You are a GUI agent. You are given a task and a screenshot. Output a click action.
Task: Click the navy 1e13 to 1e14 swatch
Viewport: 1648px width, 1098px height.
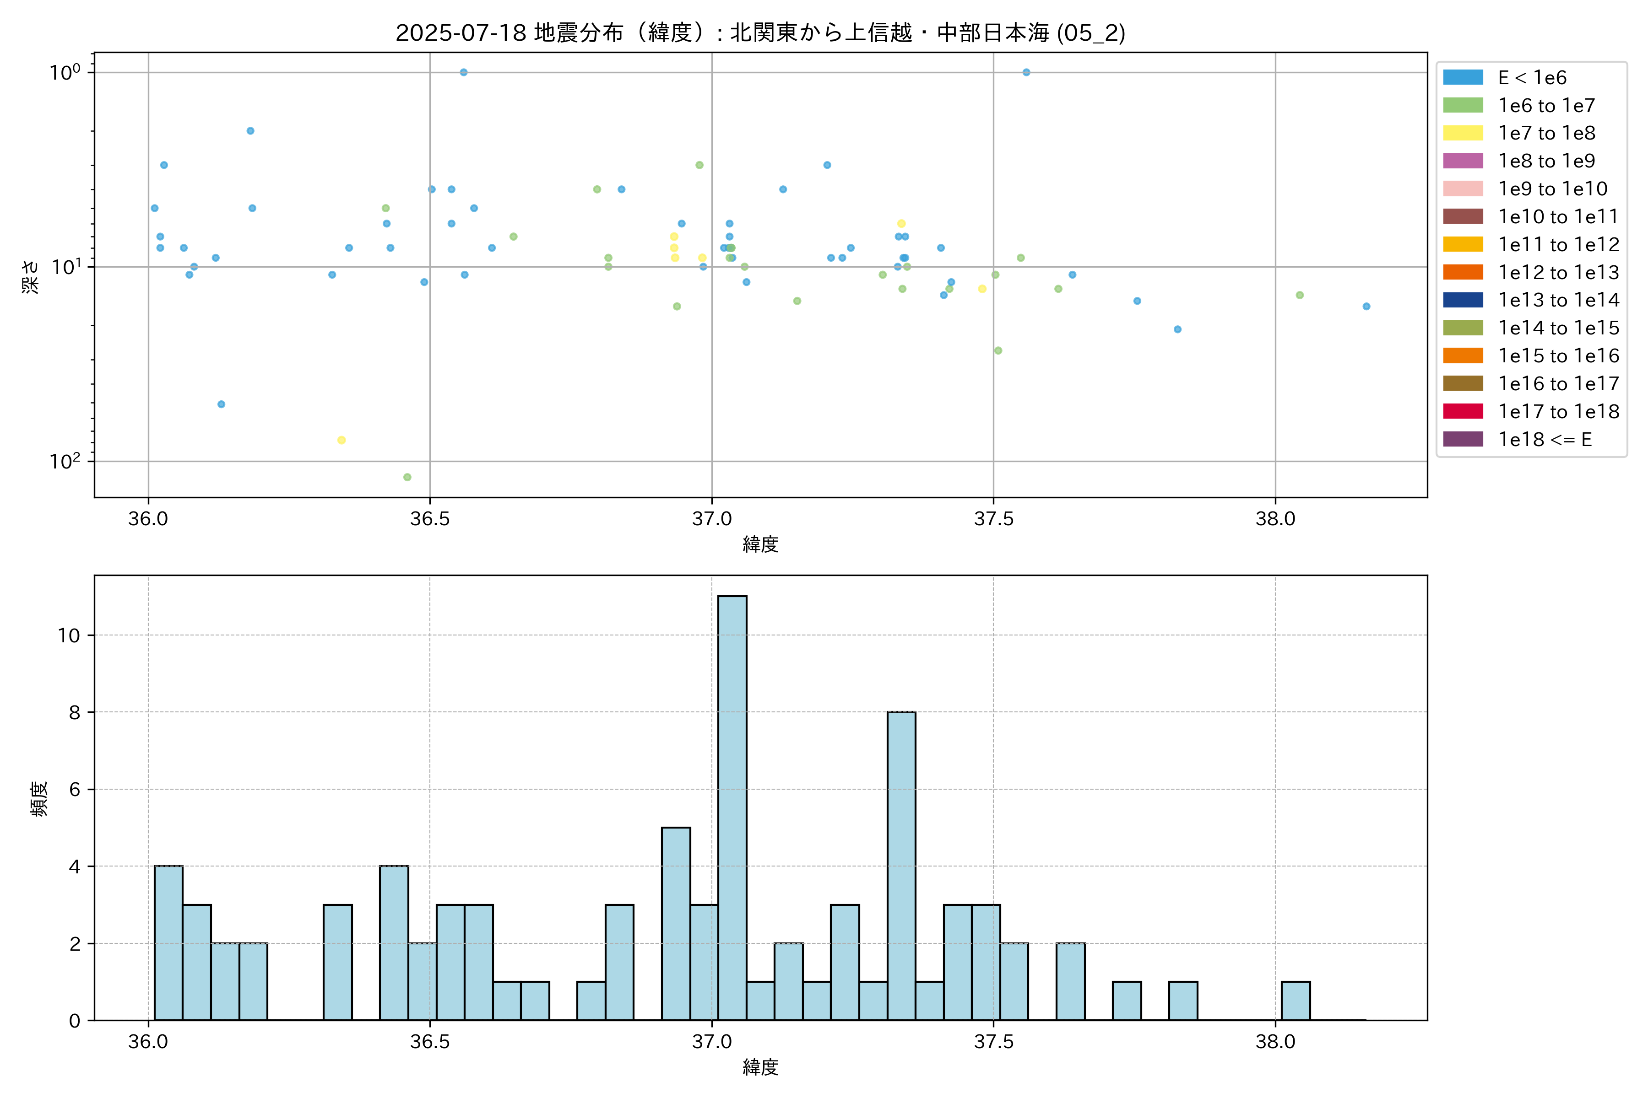(1463, 300)
